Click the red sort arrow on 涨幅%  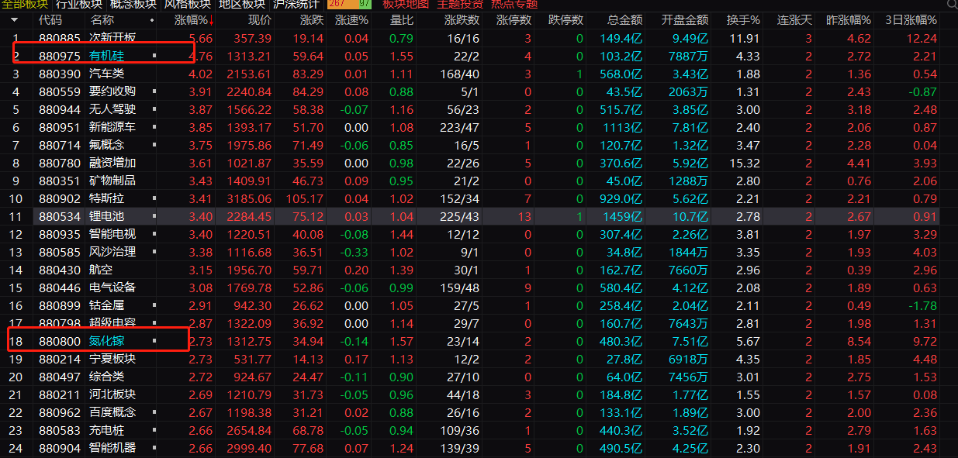click(211, 19)
